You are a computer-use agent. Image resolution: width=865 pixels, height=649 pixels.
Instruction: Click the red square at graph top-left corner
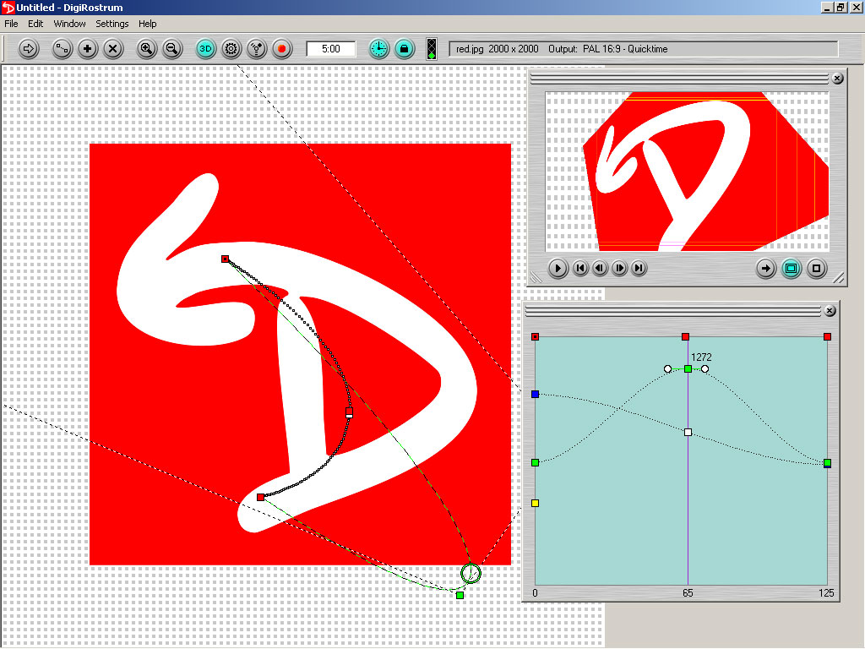[535, 336]
